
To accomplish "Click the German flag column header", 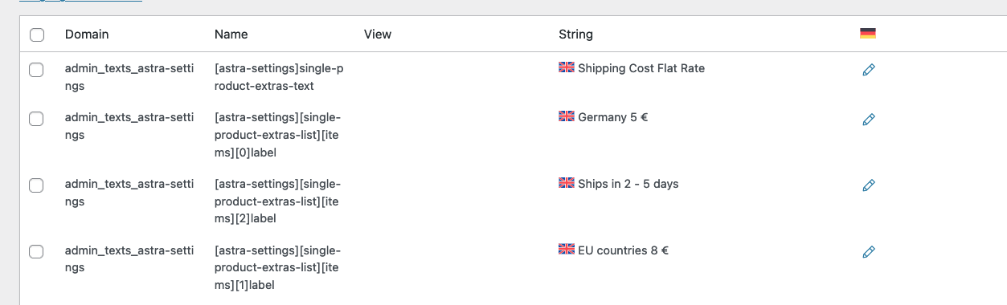I will pos(867,34).
